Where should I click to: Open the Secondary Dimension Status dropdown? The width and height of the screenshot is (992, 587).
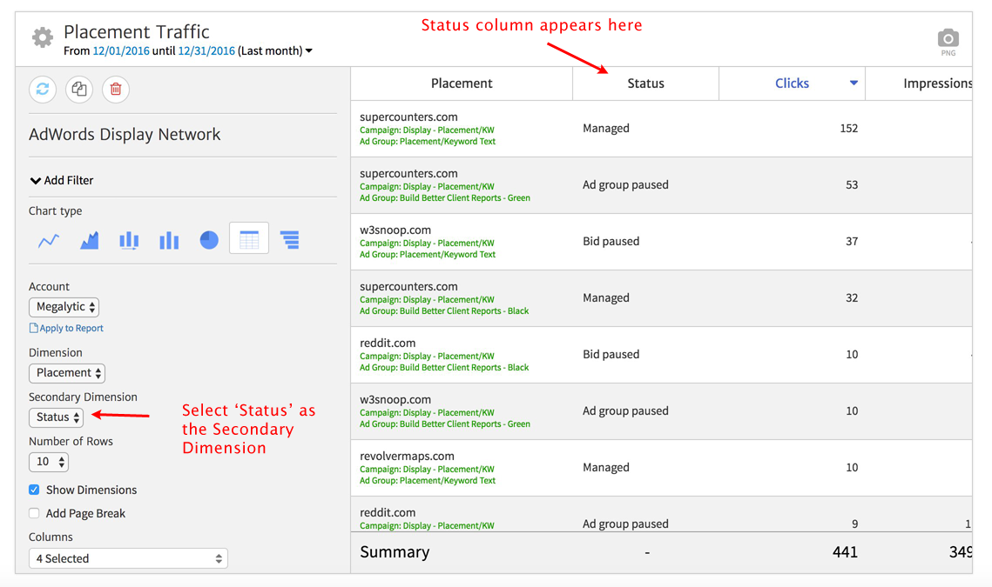click(56, 417)
